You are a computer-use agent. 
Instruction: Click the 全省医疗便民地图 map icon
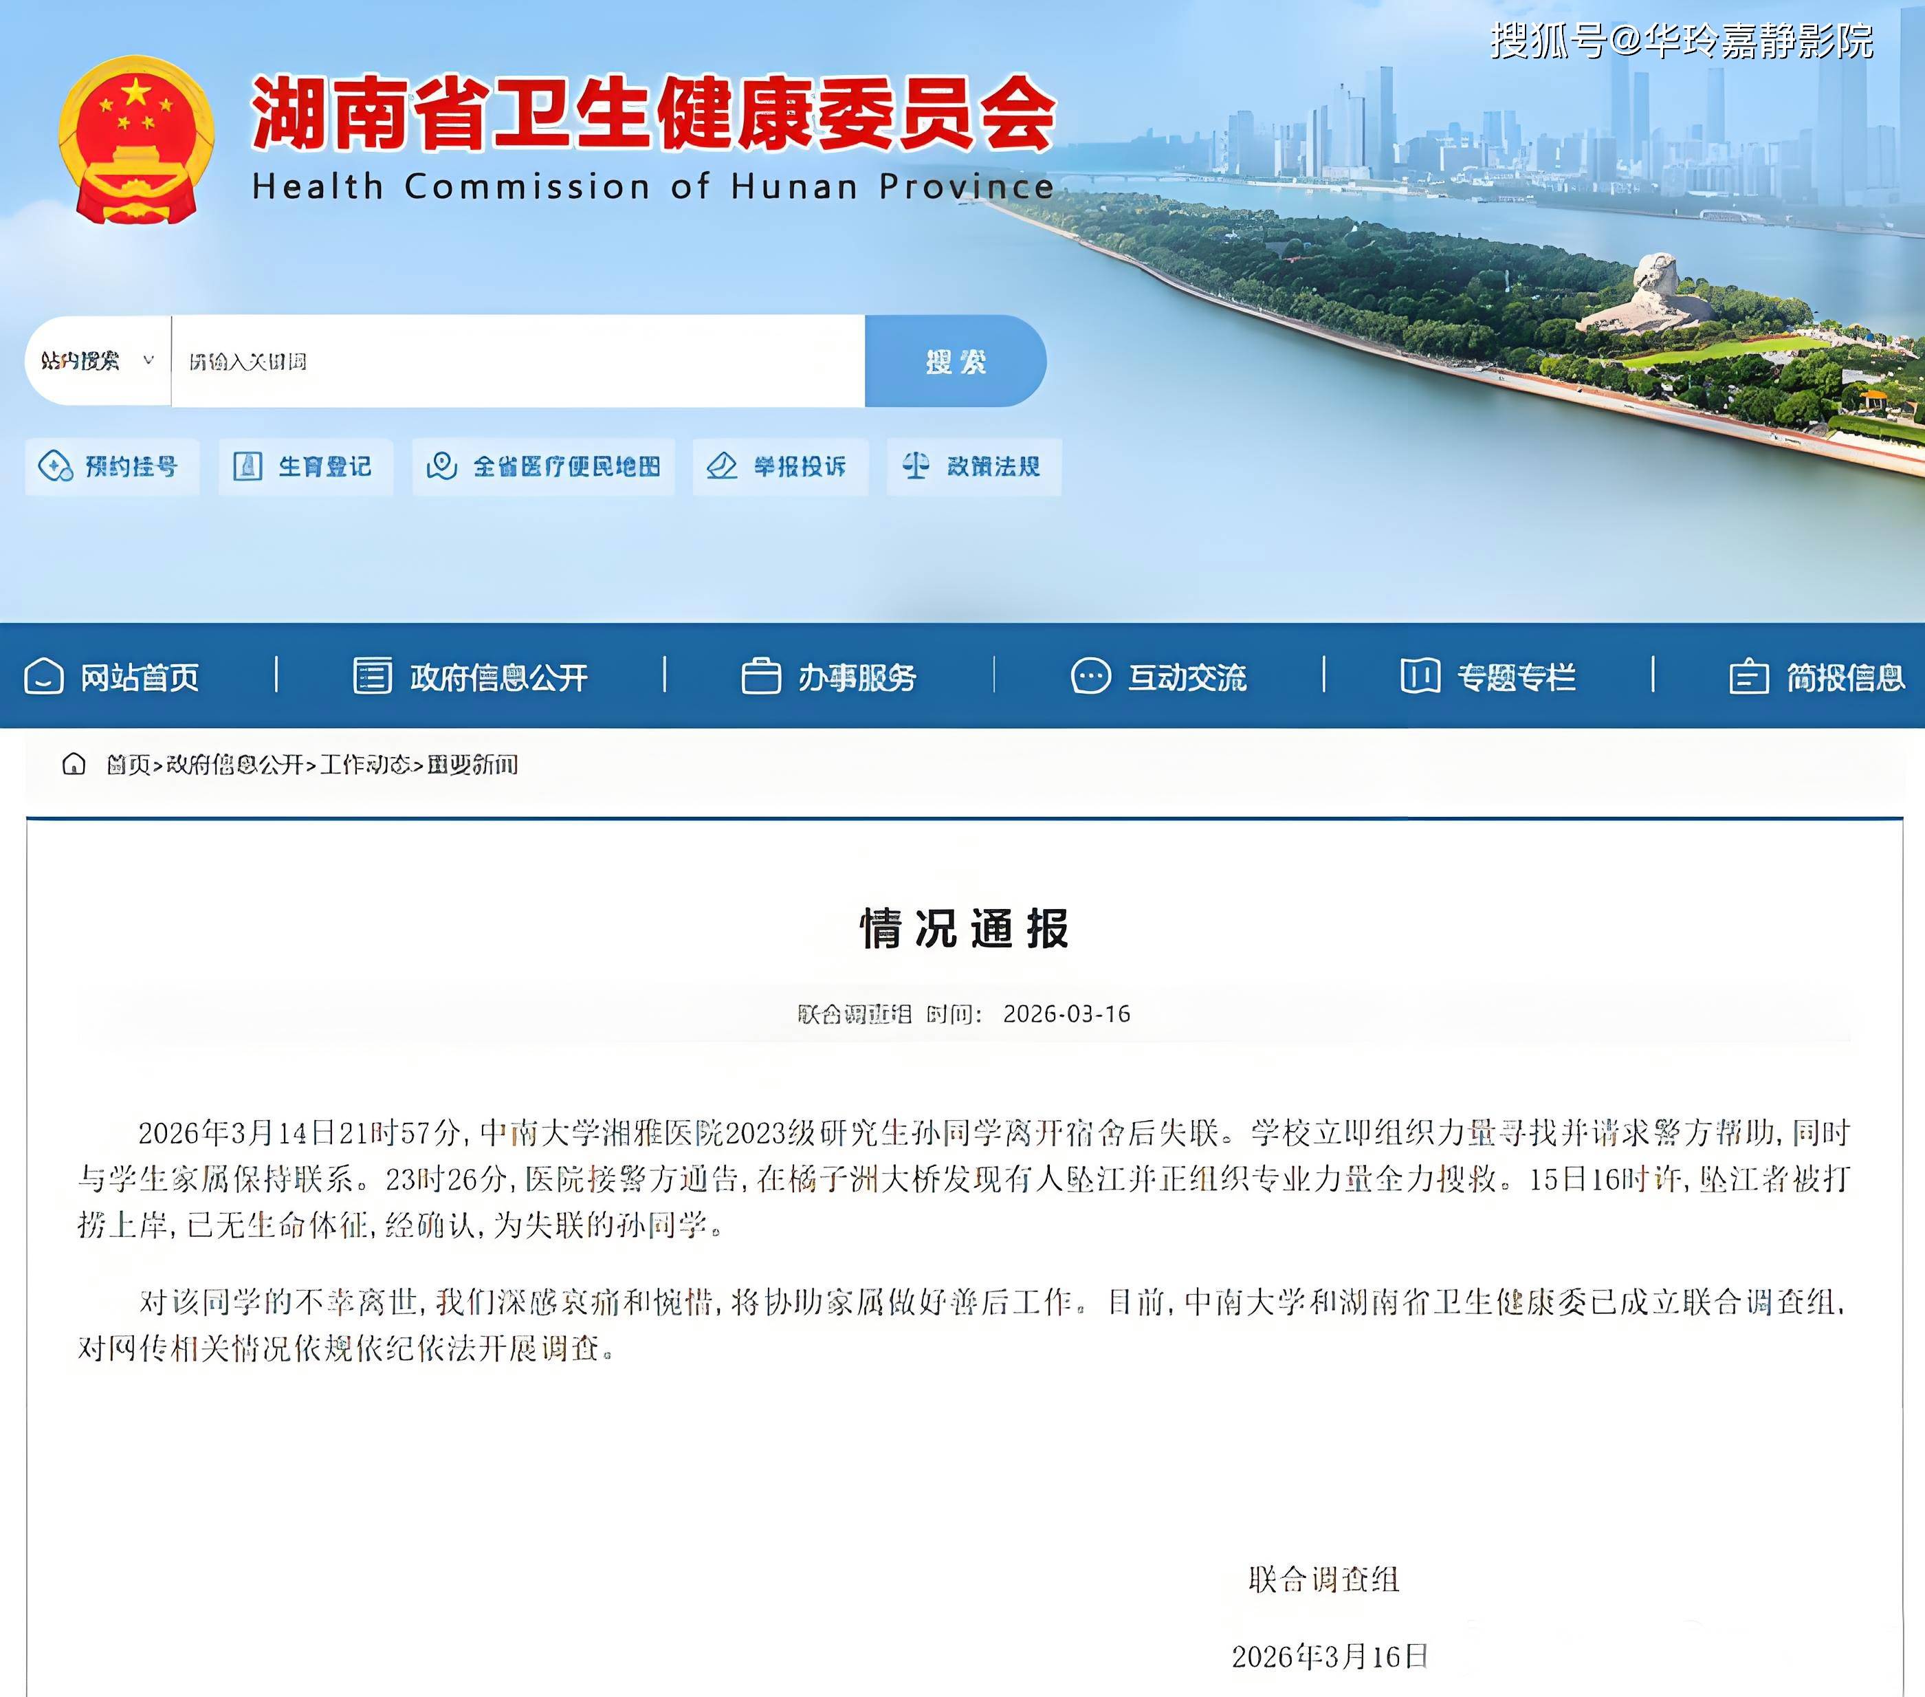441,467
